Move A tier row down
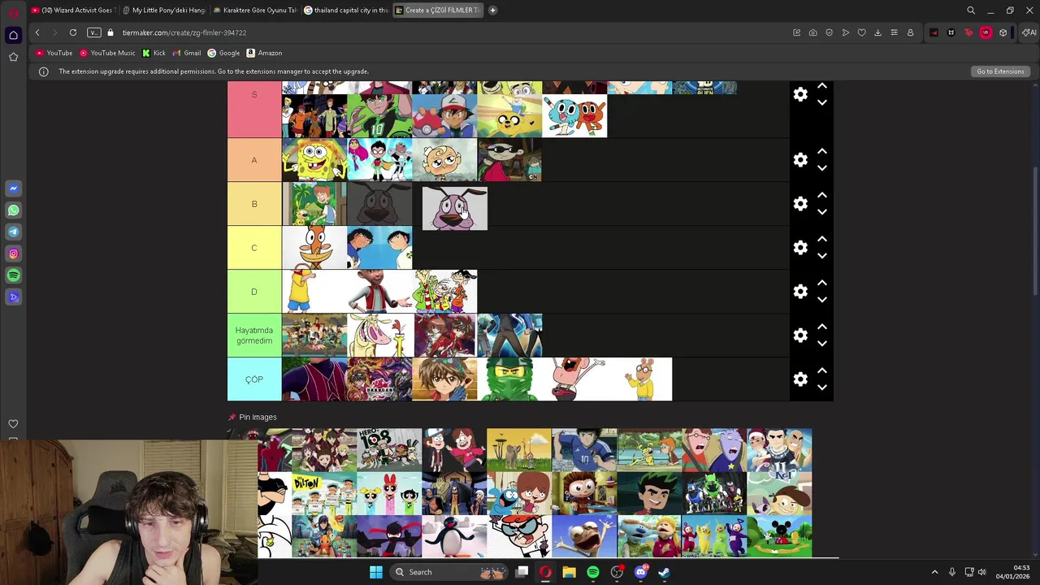This screenshot has width=1040, height=585. (822, 168)
